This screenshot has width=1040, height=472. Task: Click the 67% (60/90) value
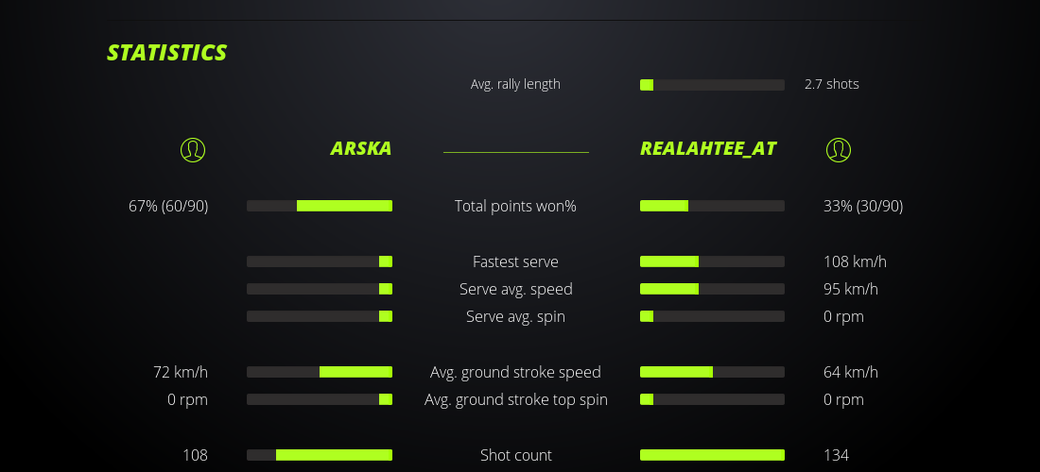click(168, 206)
